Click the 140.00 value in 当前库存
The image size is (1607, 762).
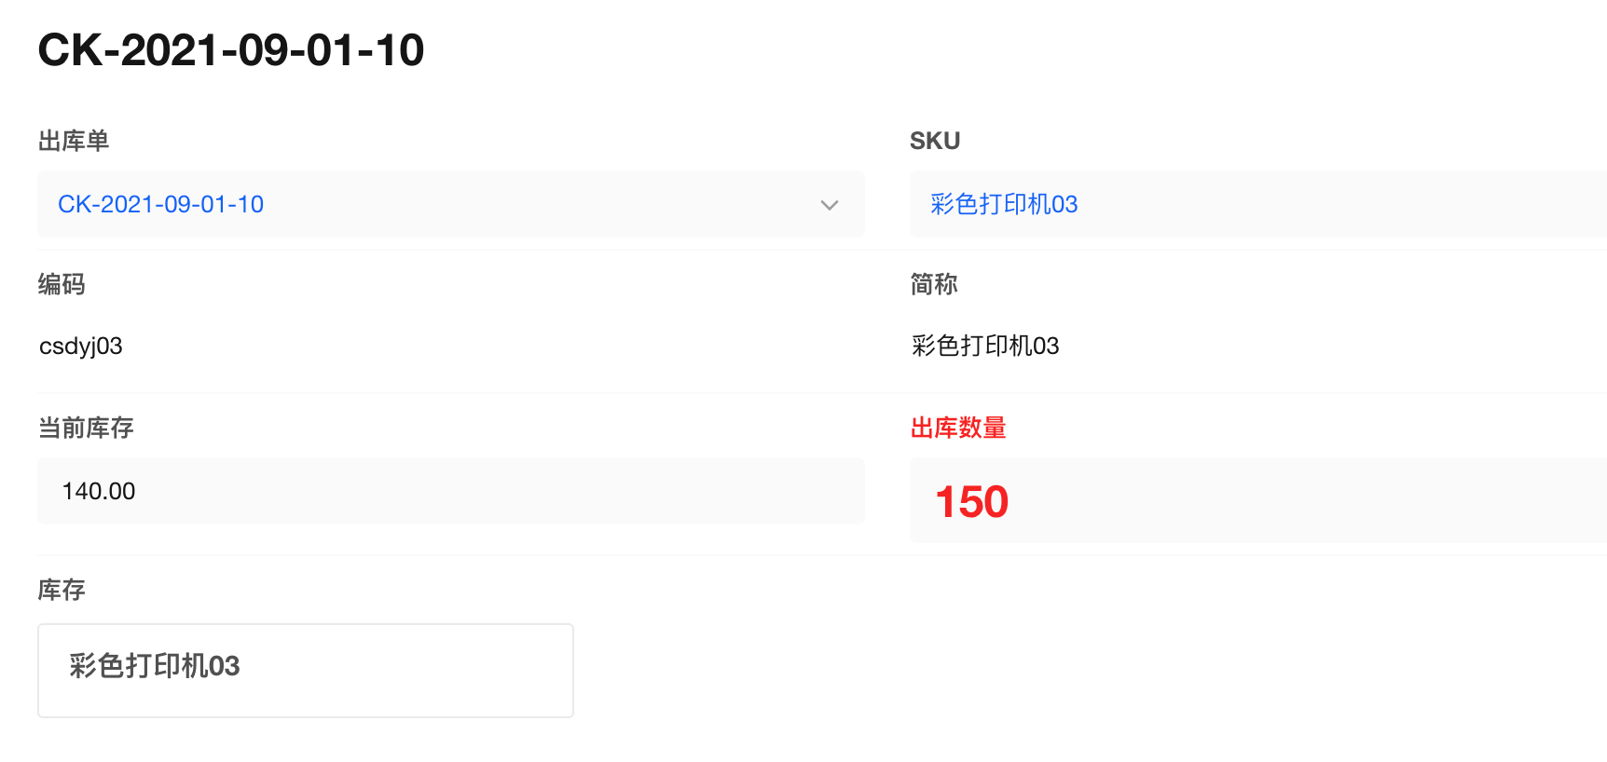tap(99, 491)
